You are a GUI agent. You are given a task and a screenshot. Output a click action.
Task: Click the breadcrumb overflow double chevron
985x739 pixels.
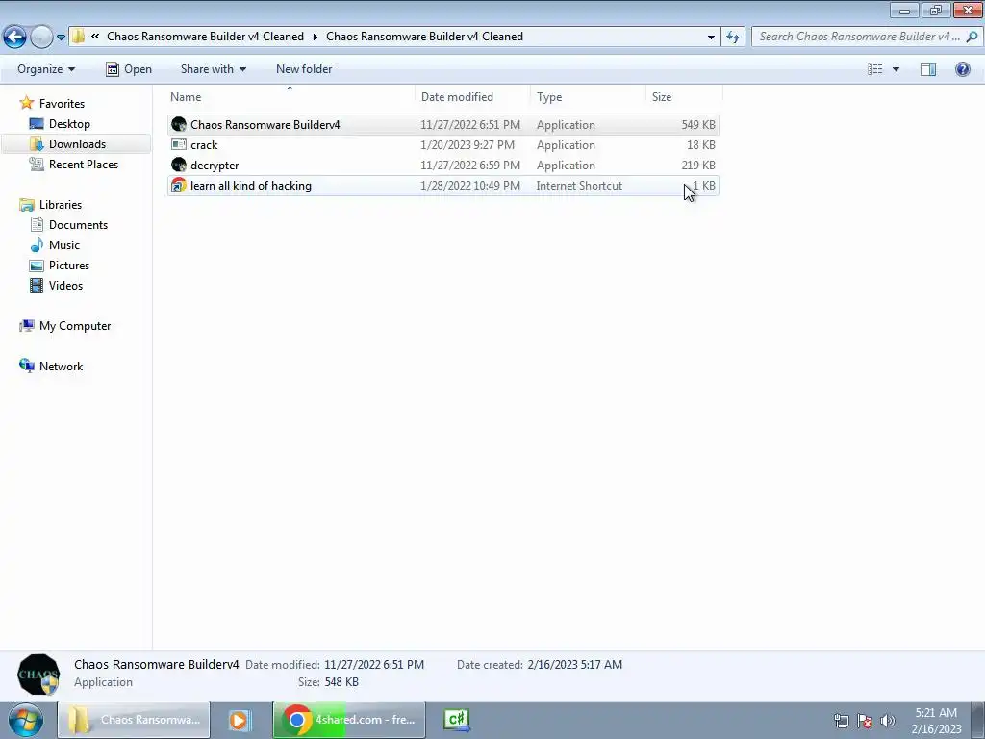point(95,37)
